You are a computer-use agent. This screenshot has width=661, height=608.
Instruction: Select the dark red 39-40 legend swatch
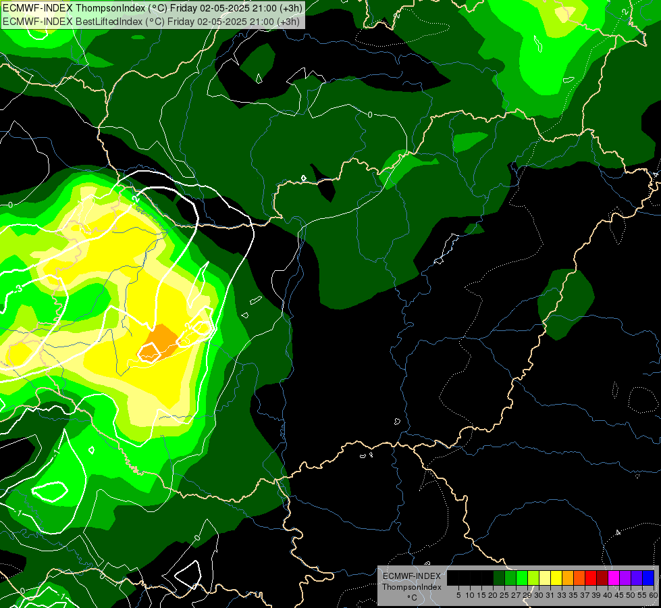pos(602,578)
